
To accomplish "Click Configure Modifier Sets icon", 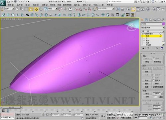I will click(x=162, y=48).
